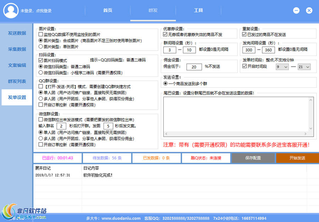The width and height of the screenshot is (319, 222).
Task: Select 发送数据 in the left sidebar
Action: 17,33
